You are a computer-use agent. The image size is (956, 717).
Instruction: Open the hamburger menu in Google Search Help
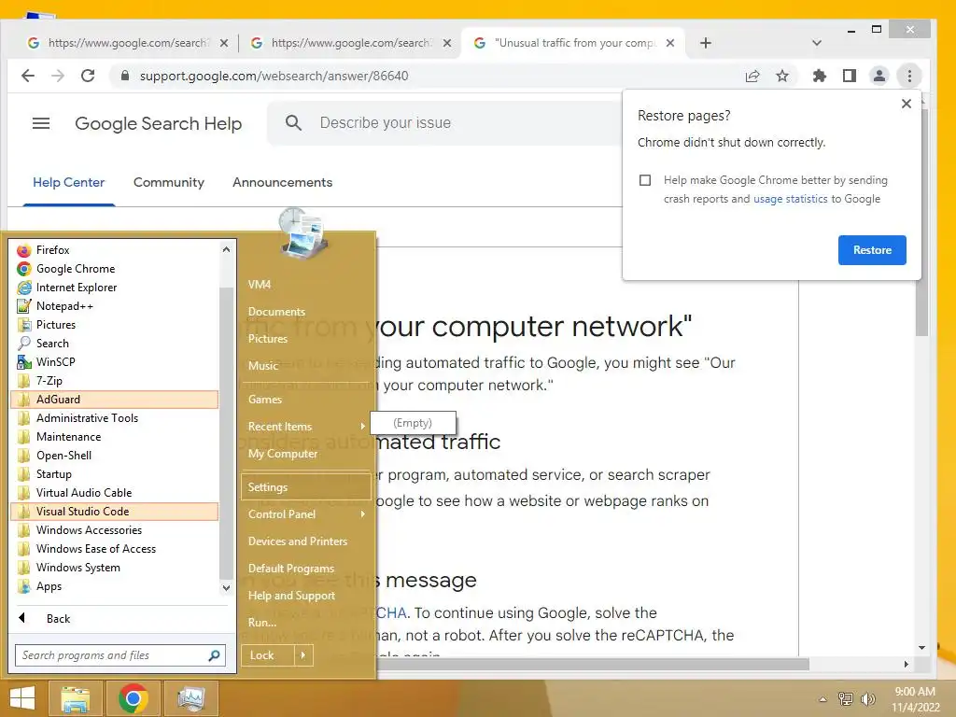pyautogui.click(x=41, y=123)
